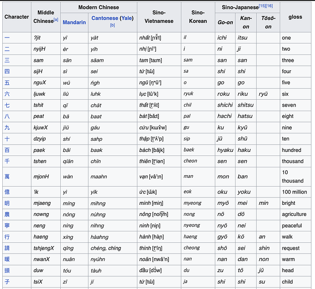Image resolution: width=315 pixels, height=289 pixels.
Task: Open reference [15] next to Sino-Japanese
Action: [262, 5]
